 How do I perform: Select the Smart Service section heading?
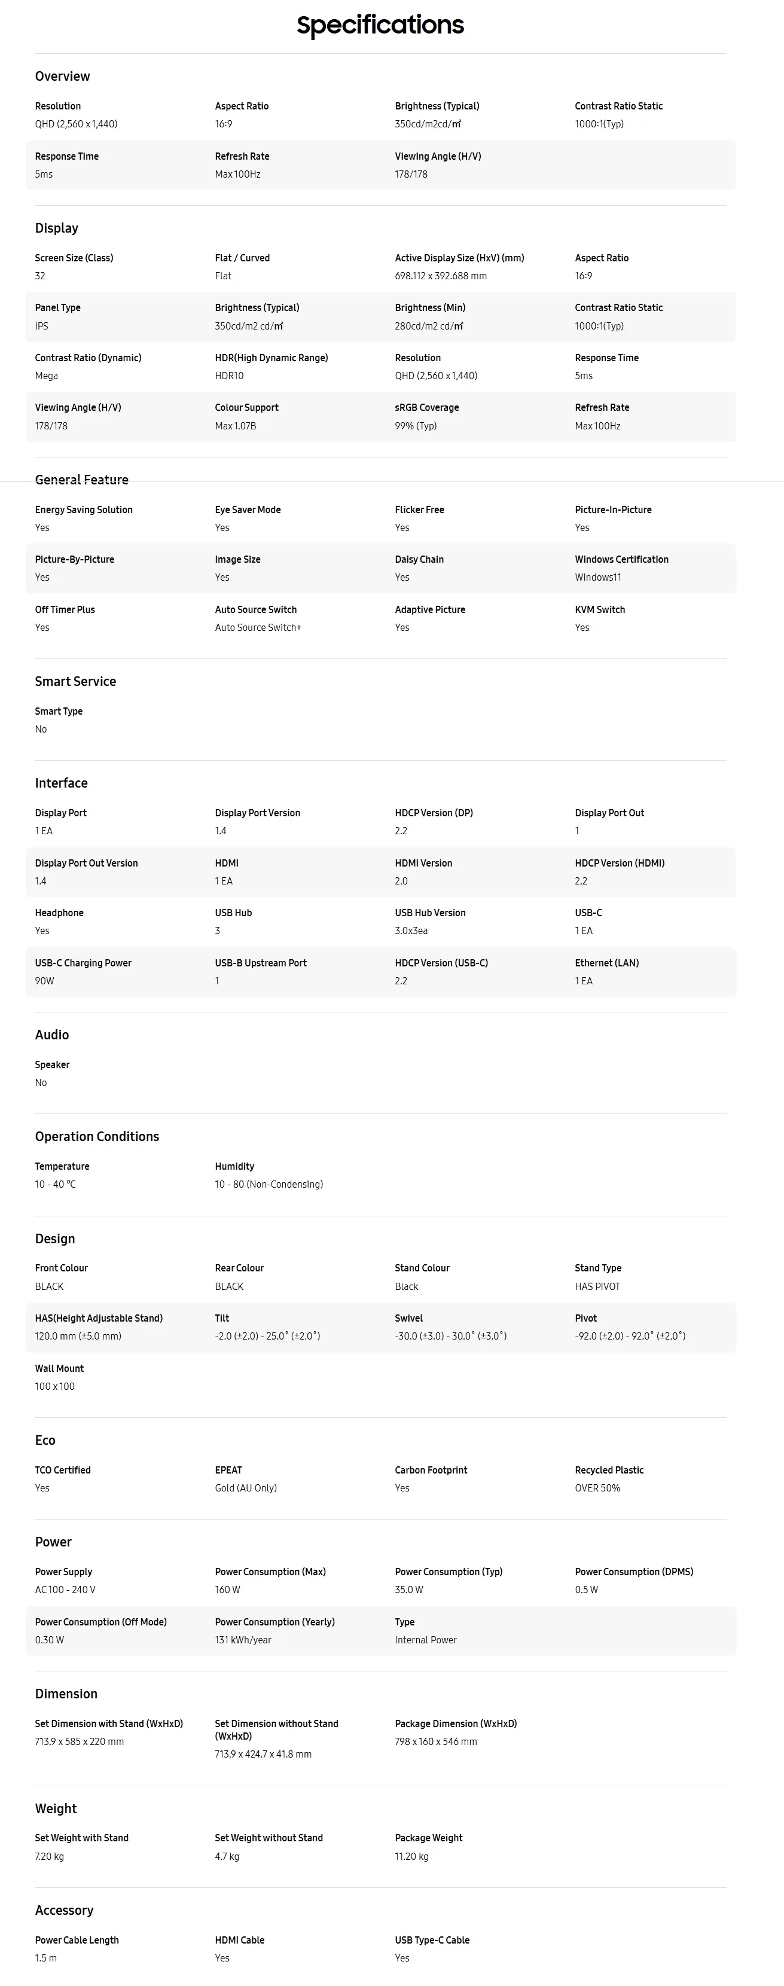click(x=75, y=682)
